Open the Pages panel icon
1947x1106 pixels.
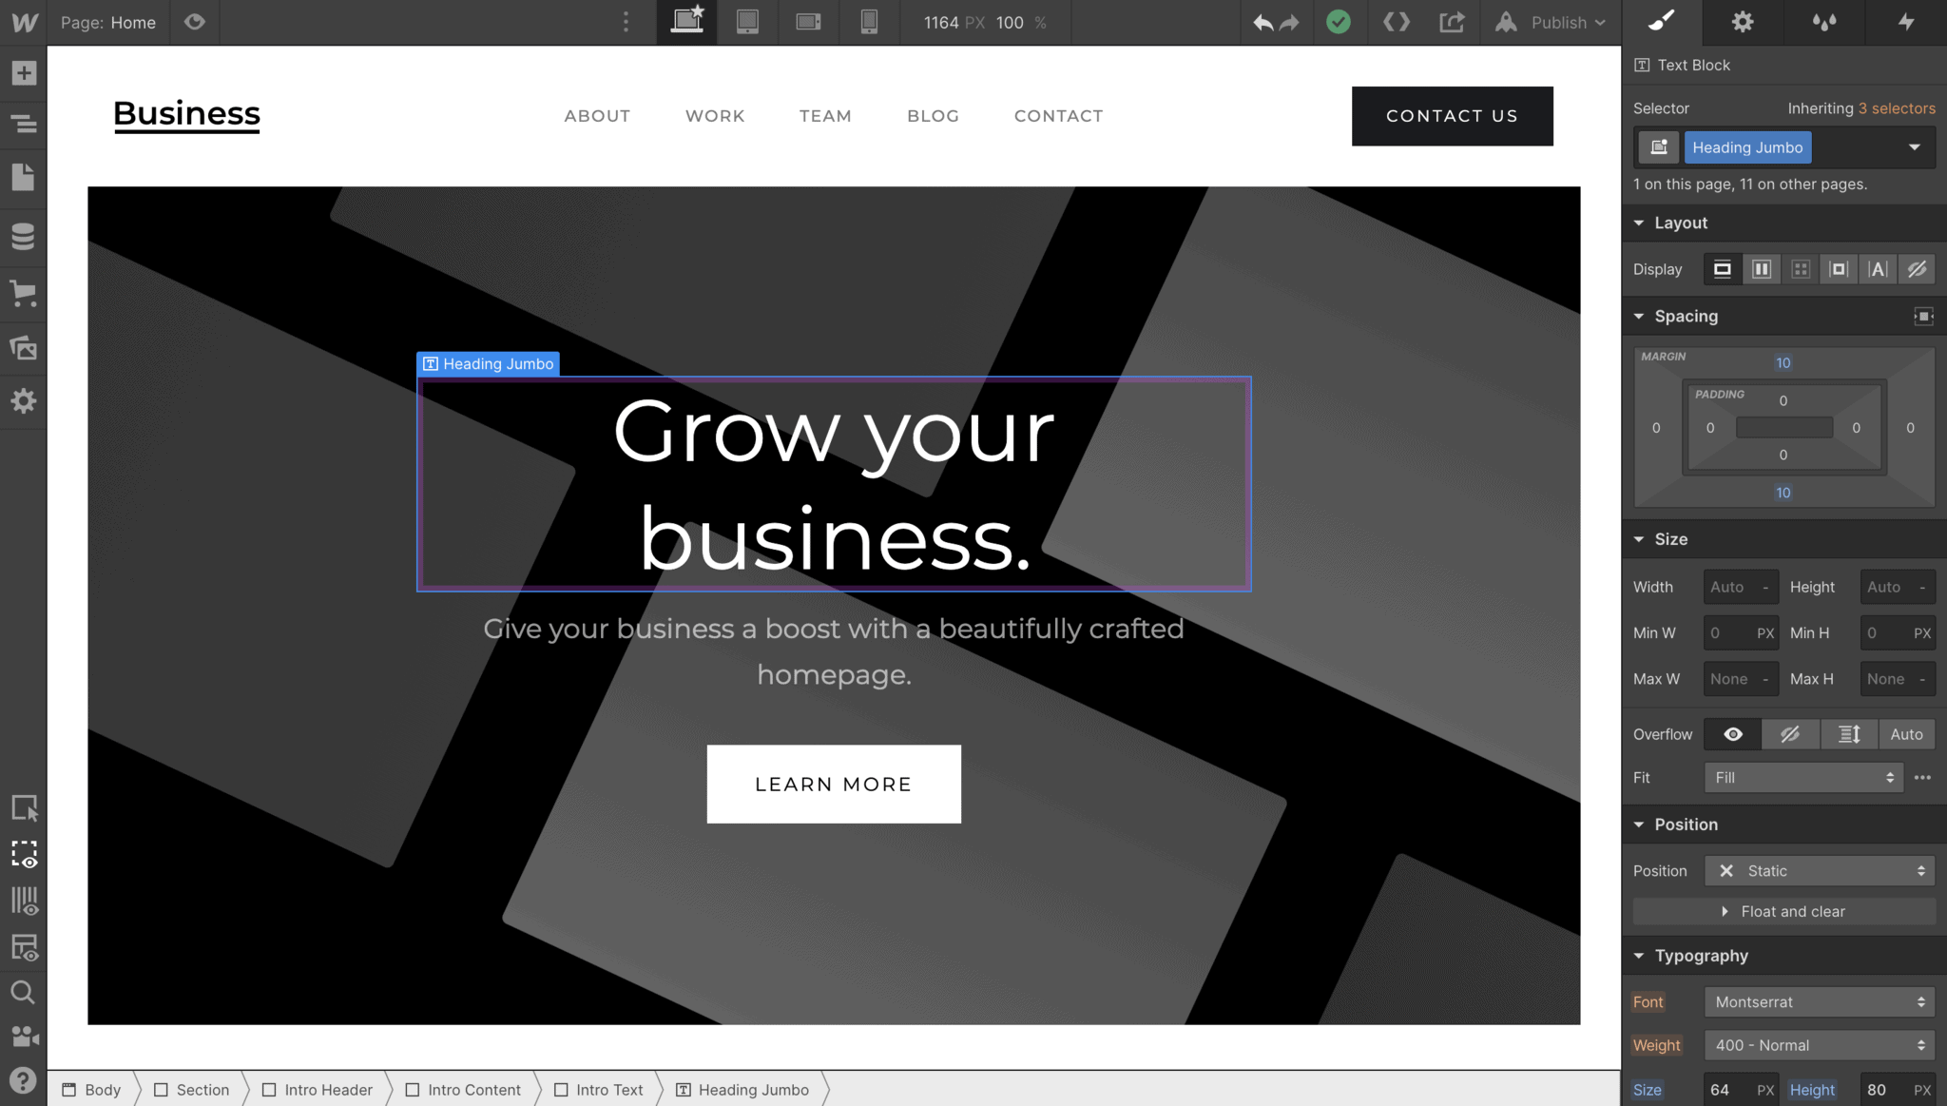tap(24, 178)
